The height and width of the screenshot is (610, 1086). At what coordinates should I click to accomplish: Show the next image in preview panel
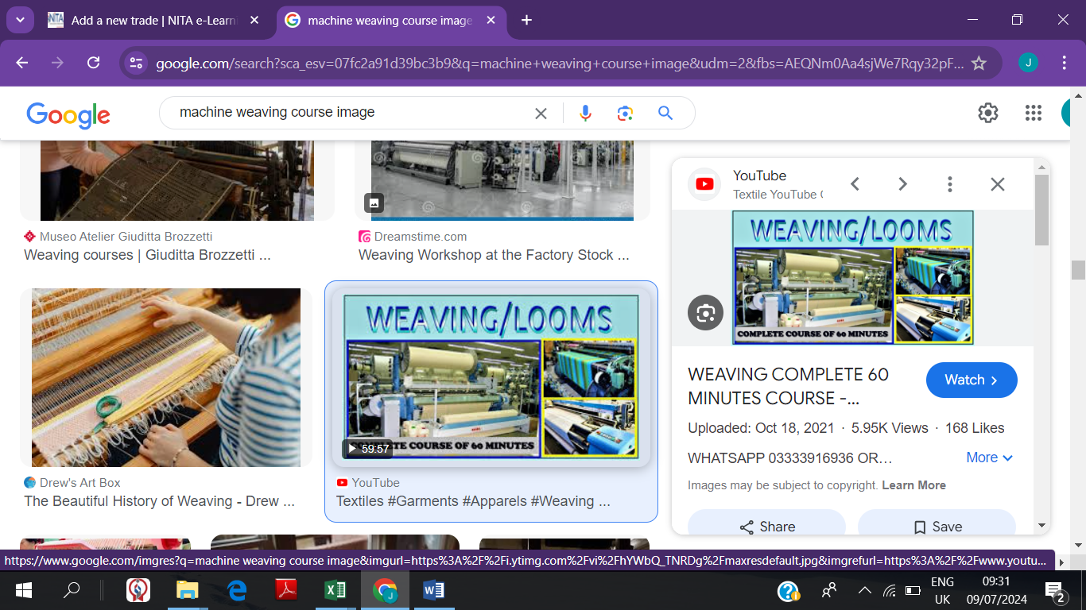[902, 184]
